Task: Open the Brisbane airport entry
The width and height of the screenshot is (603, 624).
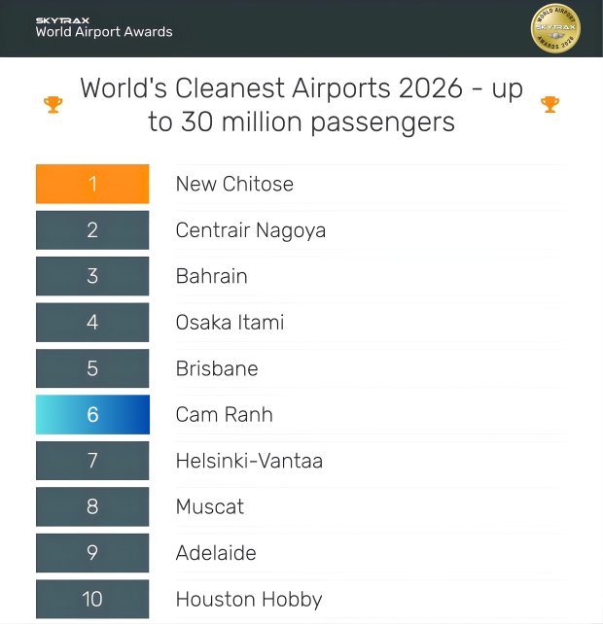Action: point(216,368)
